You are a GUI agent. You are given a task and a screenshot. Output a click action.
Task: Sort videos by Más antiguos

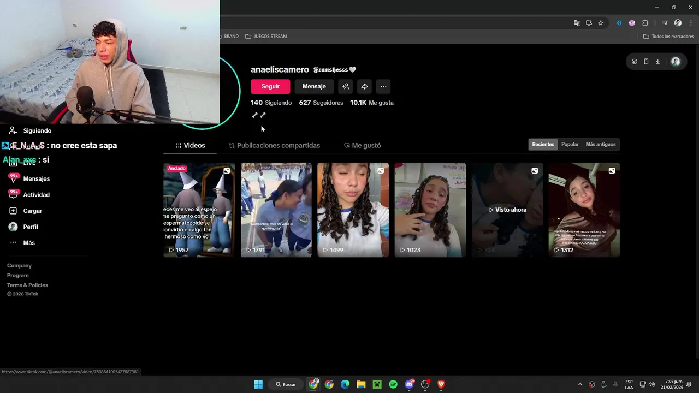(601, 144)
